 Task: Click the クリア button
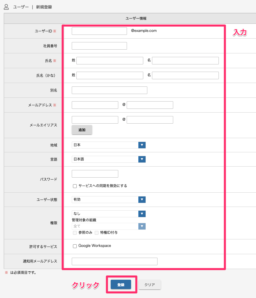point(150,284)
